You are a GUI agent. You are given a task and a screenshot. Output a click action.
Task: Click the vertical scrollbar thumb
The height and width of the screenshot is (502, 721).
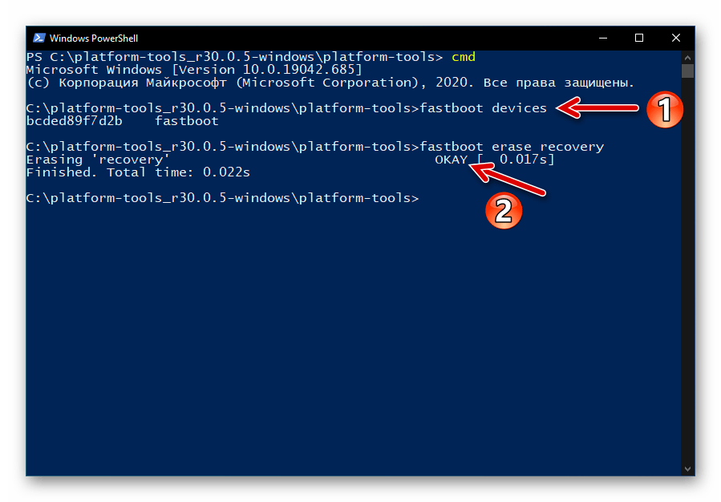coord(687,71)
